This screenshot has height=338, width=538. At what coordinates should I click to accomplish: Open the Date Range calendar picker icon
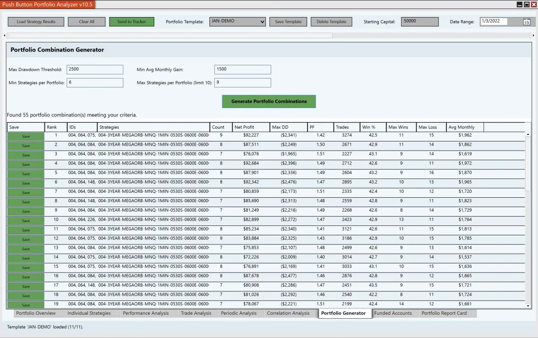pyautogui.click(x=526, y=22)
